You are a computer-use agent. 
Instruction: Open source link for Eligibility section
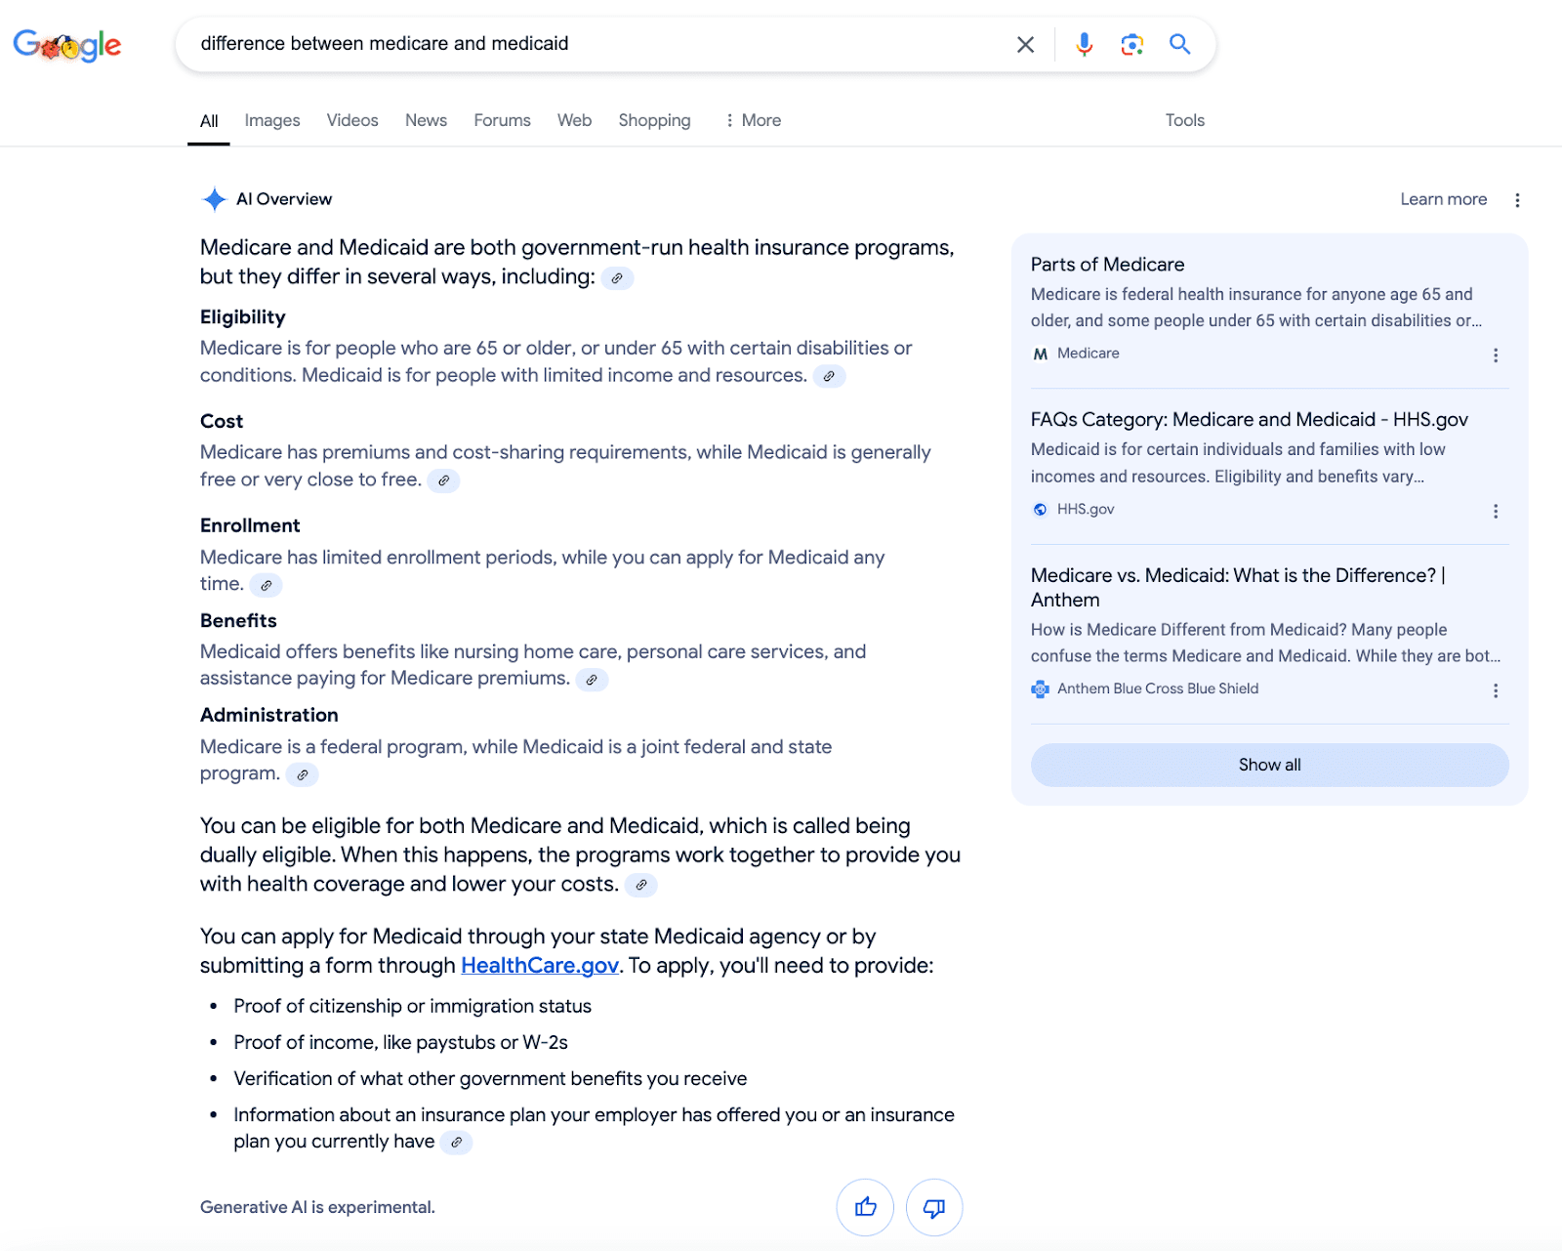[x=829, y=376]
